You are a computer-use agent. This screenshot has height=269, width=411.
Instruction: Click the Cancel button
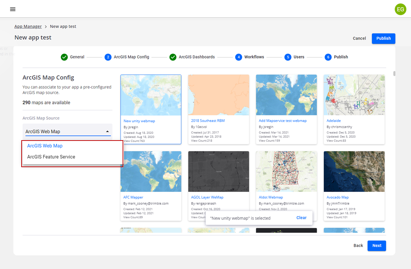click(x=359, y=38)
